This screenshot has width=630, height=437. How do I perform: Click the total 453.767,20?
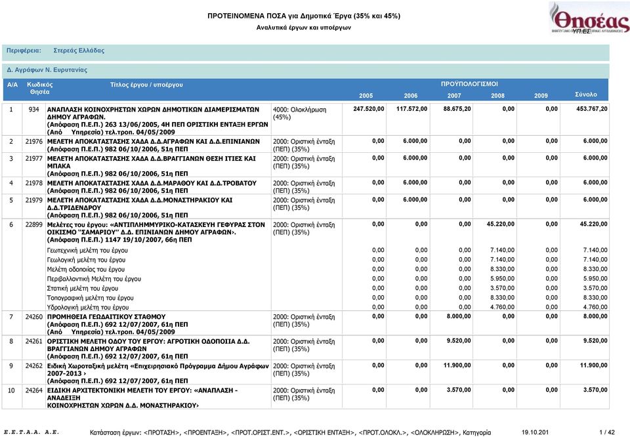[592, 109]
